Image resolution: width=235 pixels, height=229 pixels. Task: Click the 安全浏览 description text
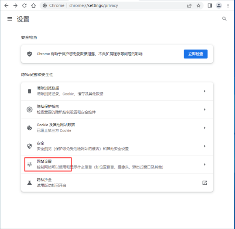click(x=83, y=149)
